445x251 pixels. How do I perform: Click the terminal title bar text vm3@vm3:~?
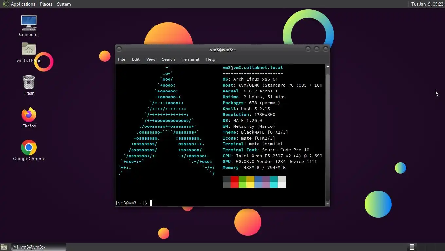[x=223, y=50]
